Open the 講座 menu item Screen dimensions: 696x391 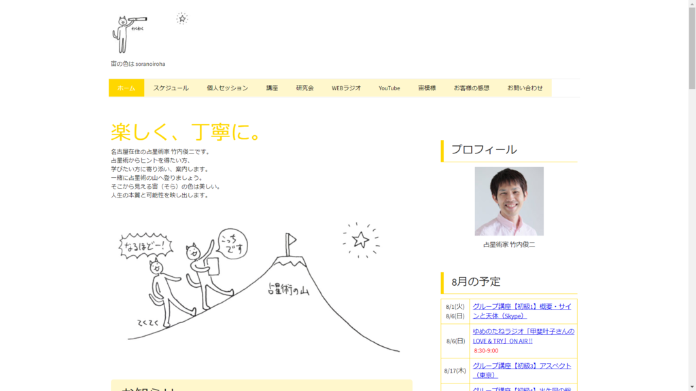272,88
